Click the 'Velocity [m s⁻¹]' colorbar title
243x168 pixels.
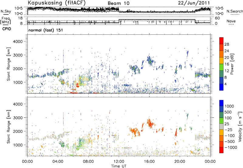coord(240,126)
